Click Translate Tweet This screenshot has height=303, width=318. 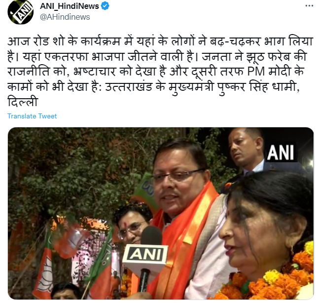tap(32, 116)
